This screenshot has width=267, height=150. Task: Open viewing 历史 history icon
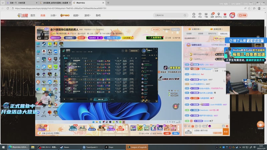click(194, 15)
